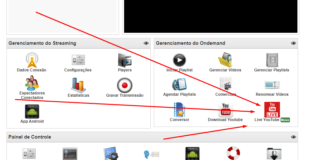Open the Conversor video star icon
This screenshot has height=160, width=312.
tap(179, 109)
